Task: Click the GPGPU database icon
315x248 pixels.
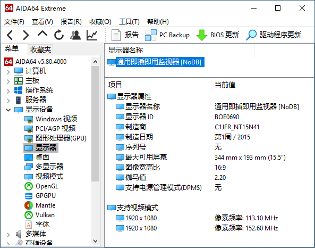Action: 29,196
